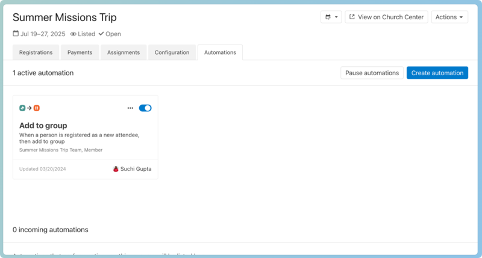Open the three-dots menu on the automation card
The height and width of the screenshot is (258, 482).
130,108
